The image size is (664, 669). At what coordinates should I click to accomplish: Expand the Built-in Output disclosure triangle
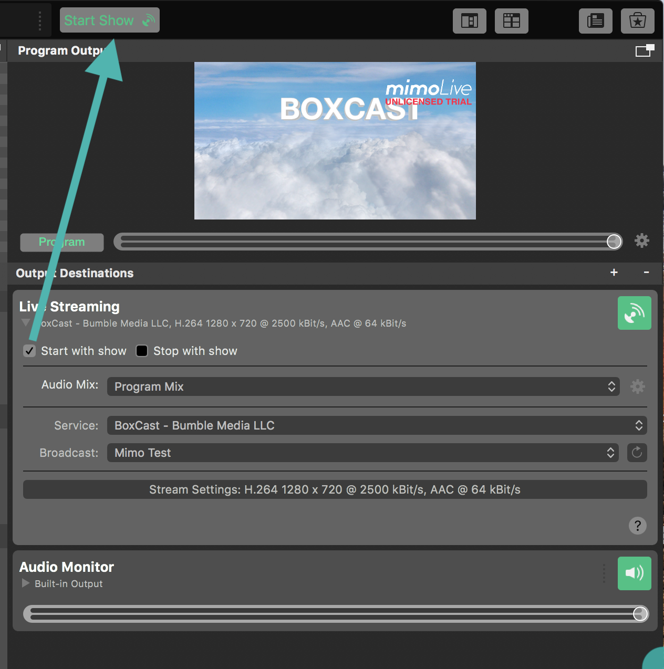coord(25,583)
